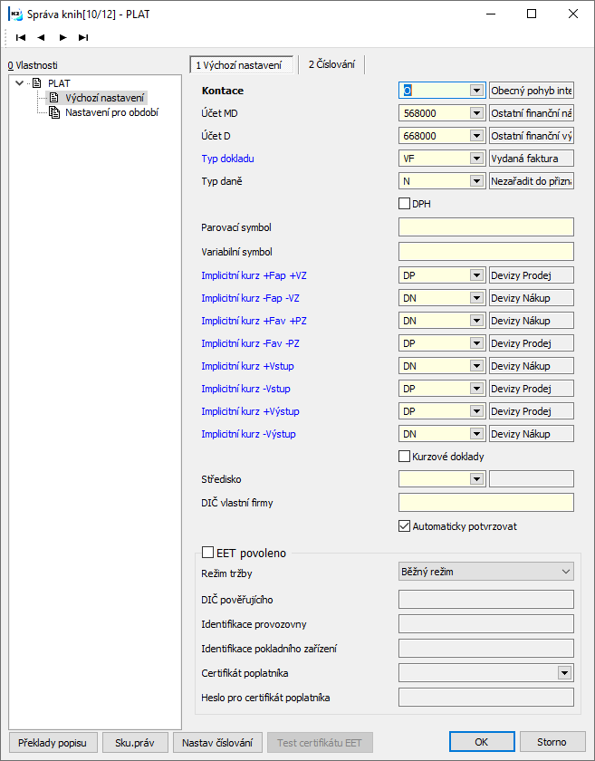Expand Implicitní kurz -Výstup dropdown
595x761 pixels.
pyautogui.click(x=476, y=434)
